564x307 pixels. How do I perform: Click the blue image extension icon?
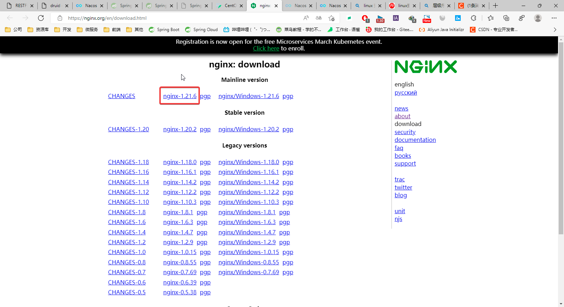coord(458,18)
